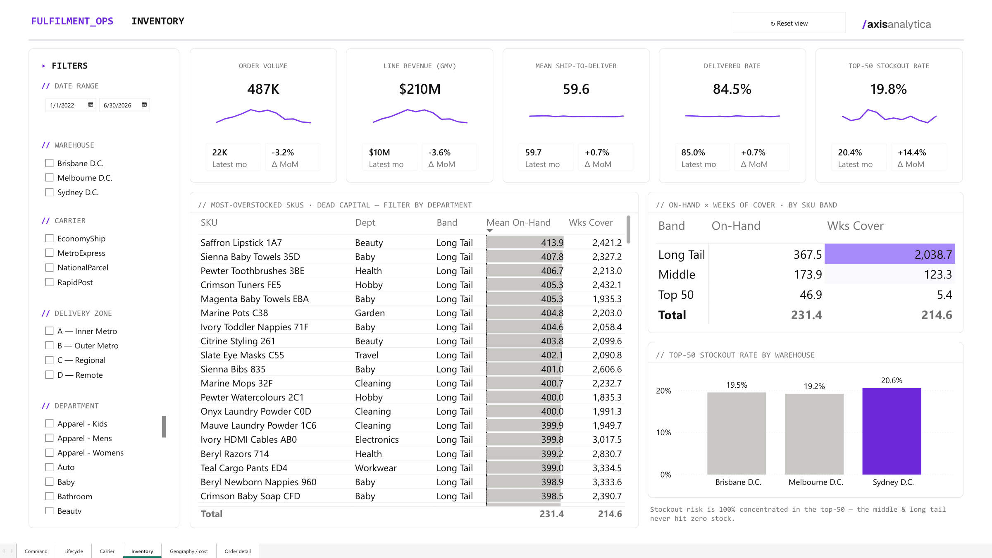992x558 pixels.
Task: Sort the overstocked table by Dept header
Action: point(365,223)
